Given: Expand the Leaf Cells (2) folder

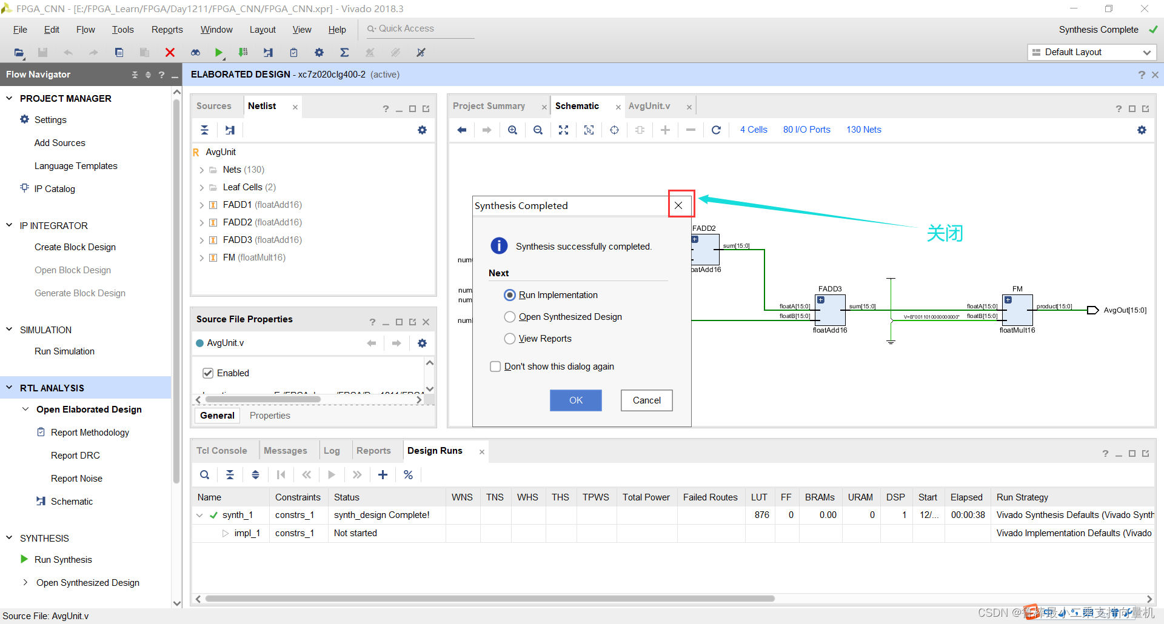Looking at the screenshot, I should click(x=202, y=188).
